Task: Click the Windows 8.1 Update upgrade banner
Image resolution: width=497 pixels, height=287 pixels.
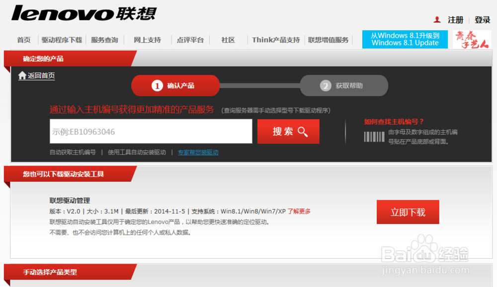Action: click(405, 39)
